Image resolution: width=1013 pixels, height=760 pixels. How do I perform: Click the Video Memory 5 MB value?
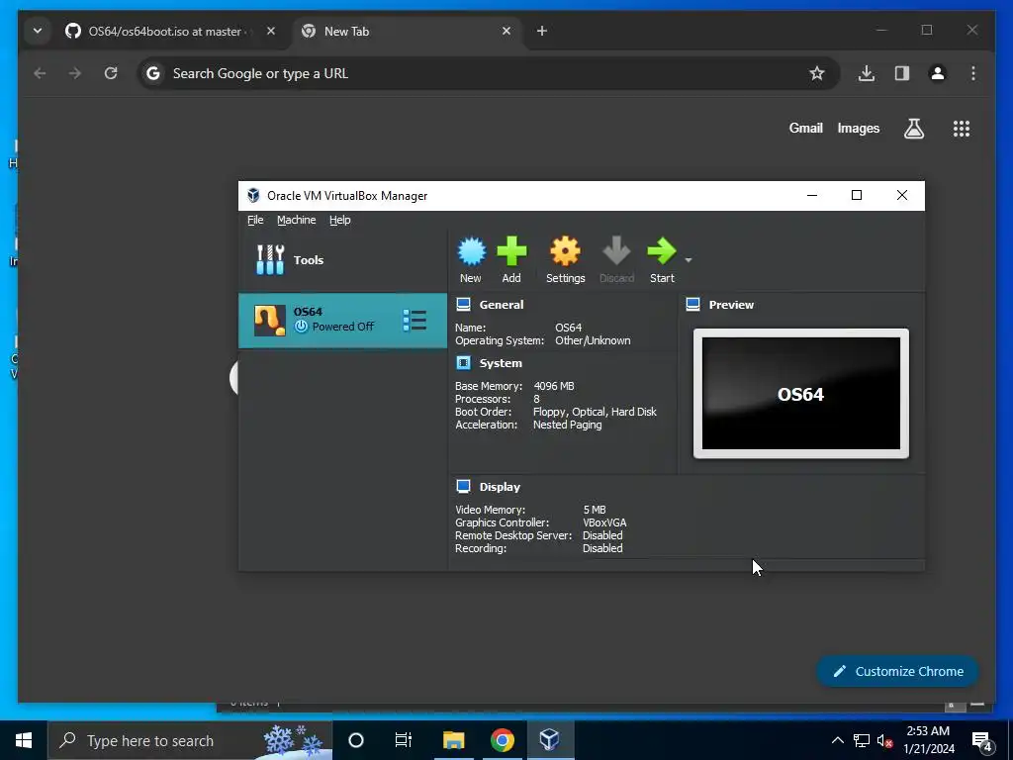pyautogui.click(x=595, y=510)
